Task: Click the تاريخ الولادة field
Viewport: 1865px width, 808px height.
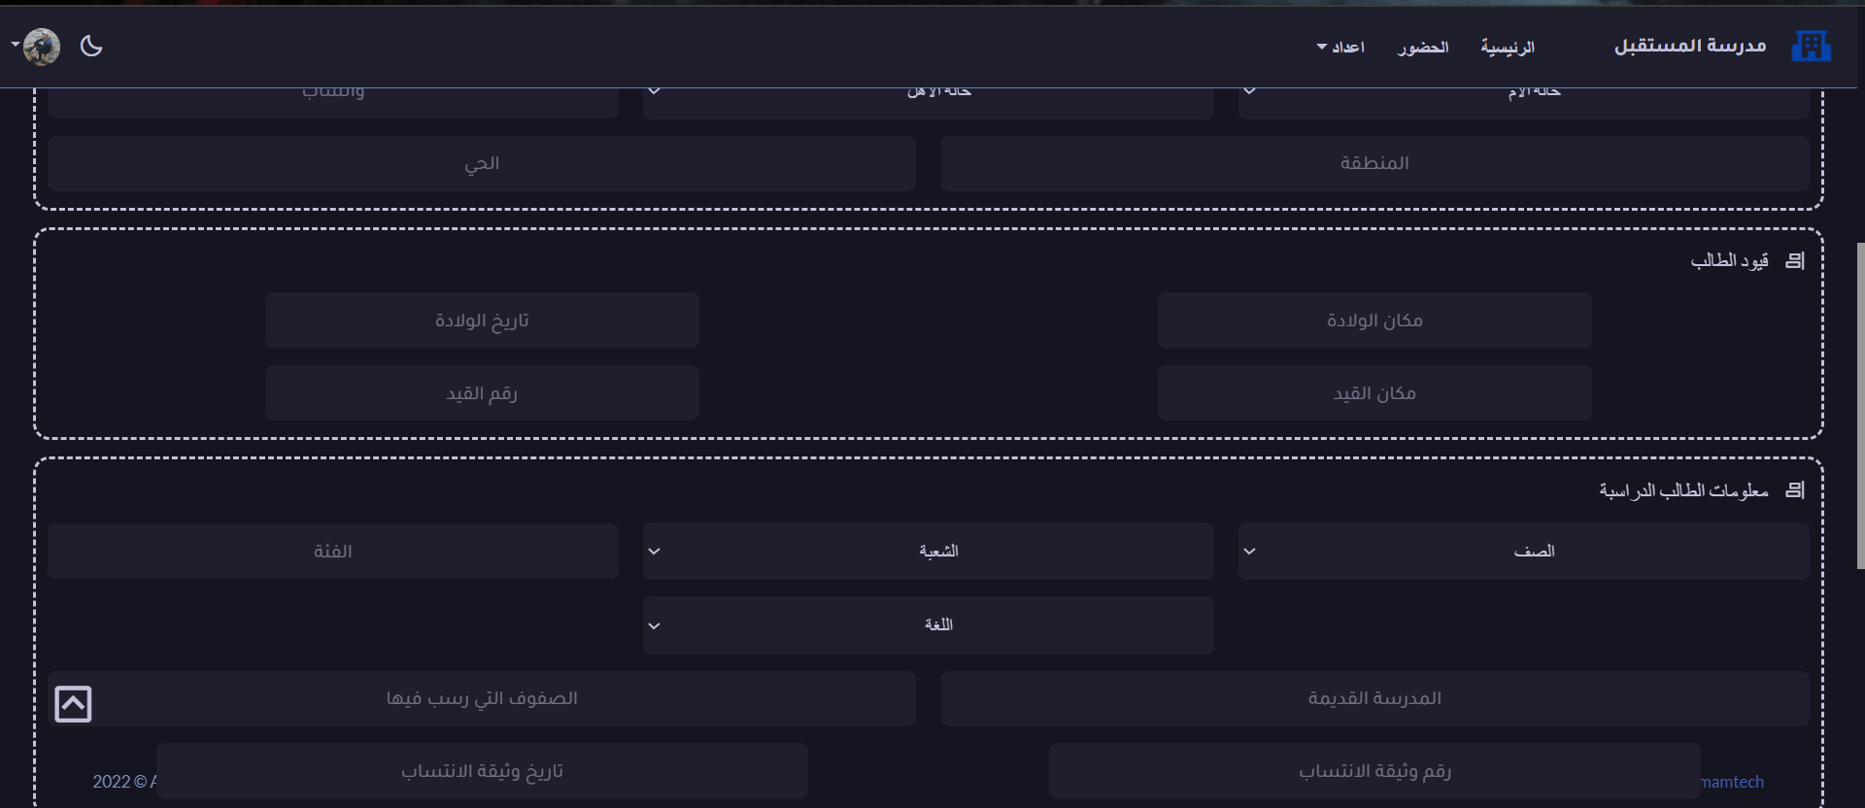Action: [x=482, y=320]
